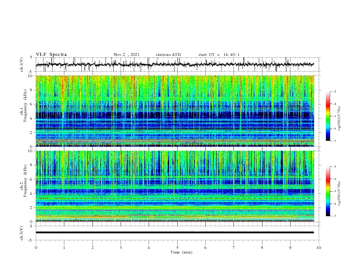Click time-axis tick label "8"

(x=262, y=248)
